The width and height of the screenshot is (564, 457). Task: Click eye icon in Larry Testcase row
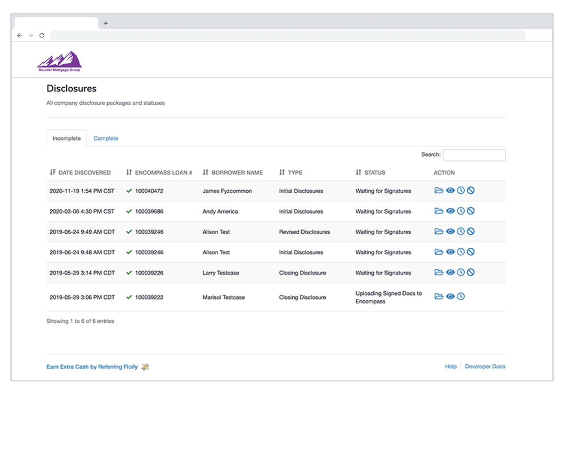(450, 272)
